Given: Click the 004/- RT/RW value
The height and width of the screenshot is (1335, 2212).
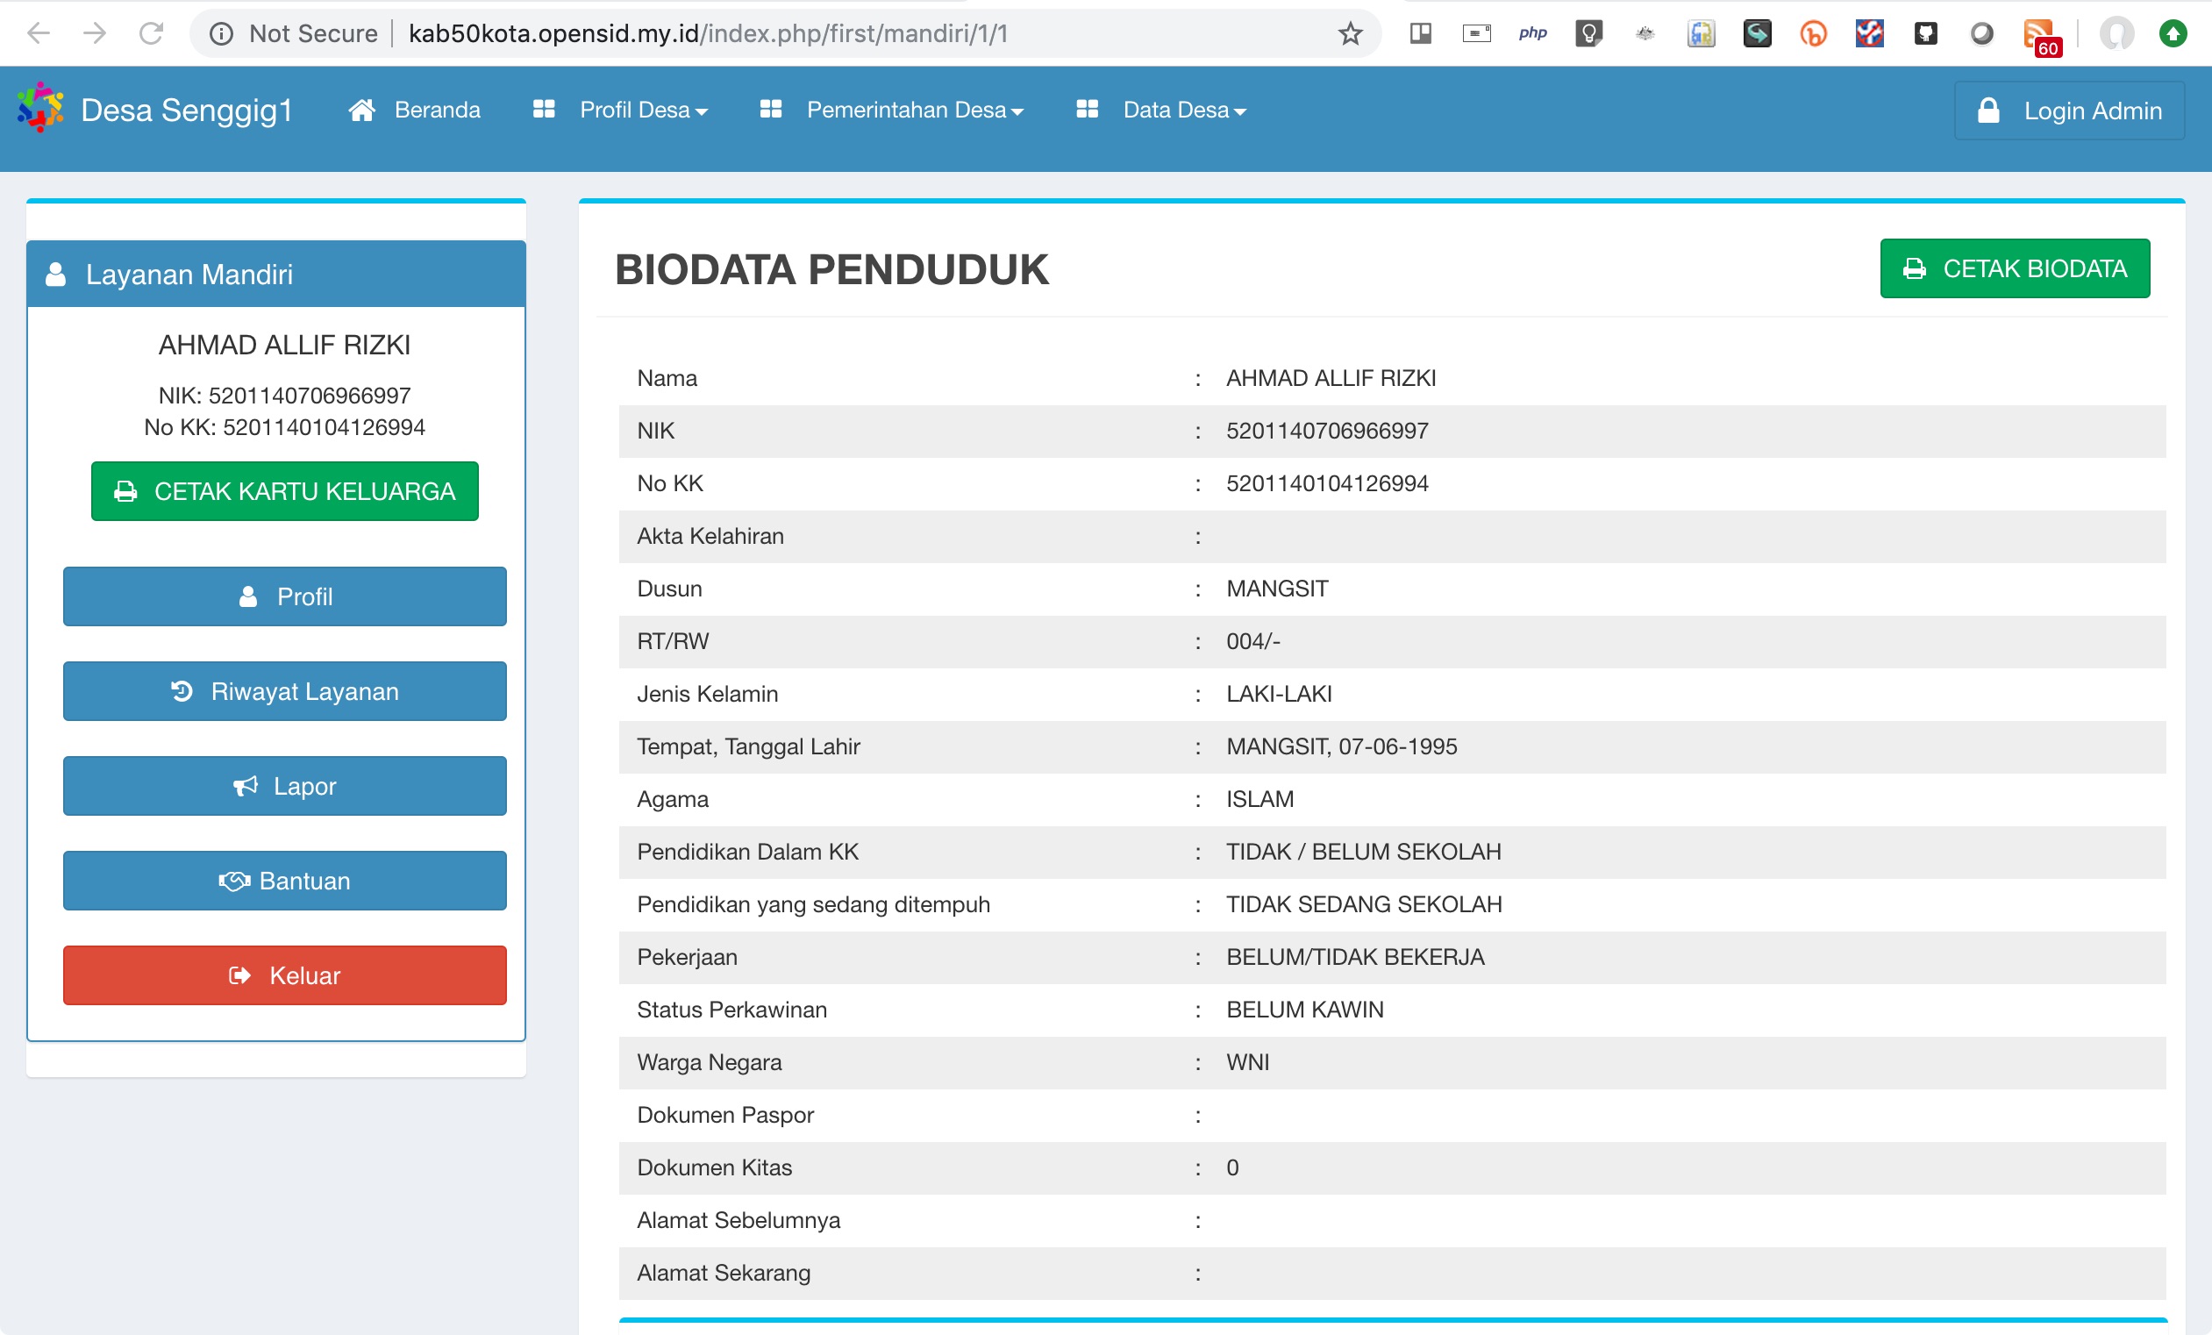Looking at the screenshot, I should (1253, 641).
